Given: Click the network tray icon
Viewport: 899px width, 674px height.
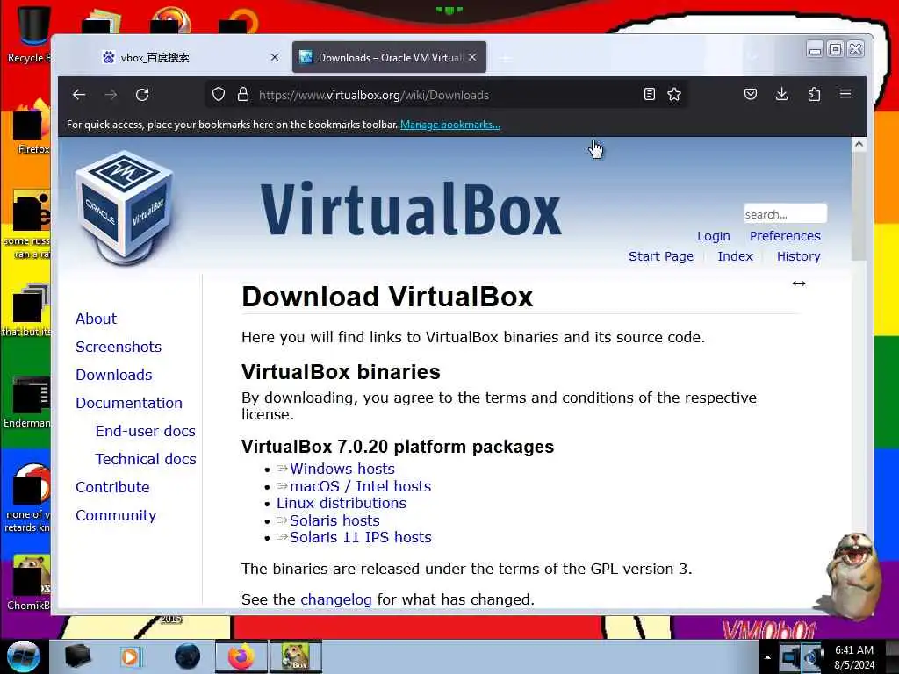Looking at the screenshot, I should [790, 656].
